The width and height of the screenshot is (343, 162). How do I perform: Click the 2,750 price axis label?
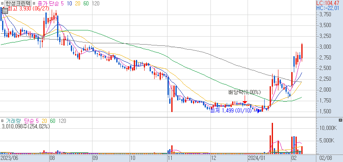click(325, 58)
